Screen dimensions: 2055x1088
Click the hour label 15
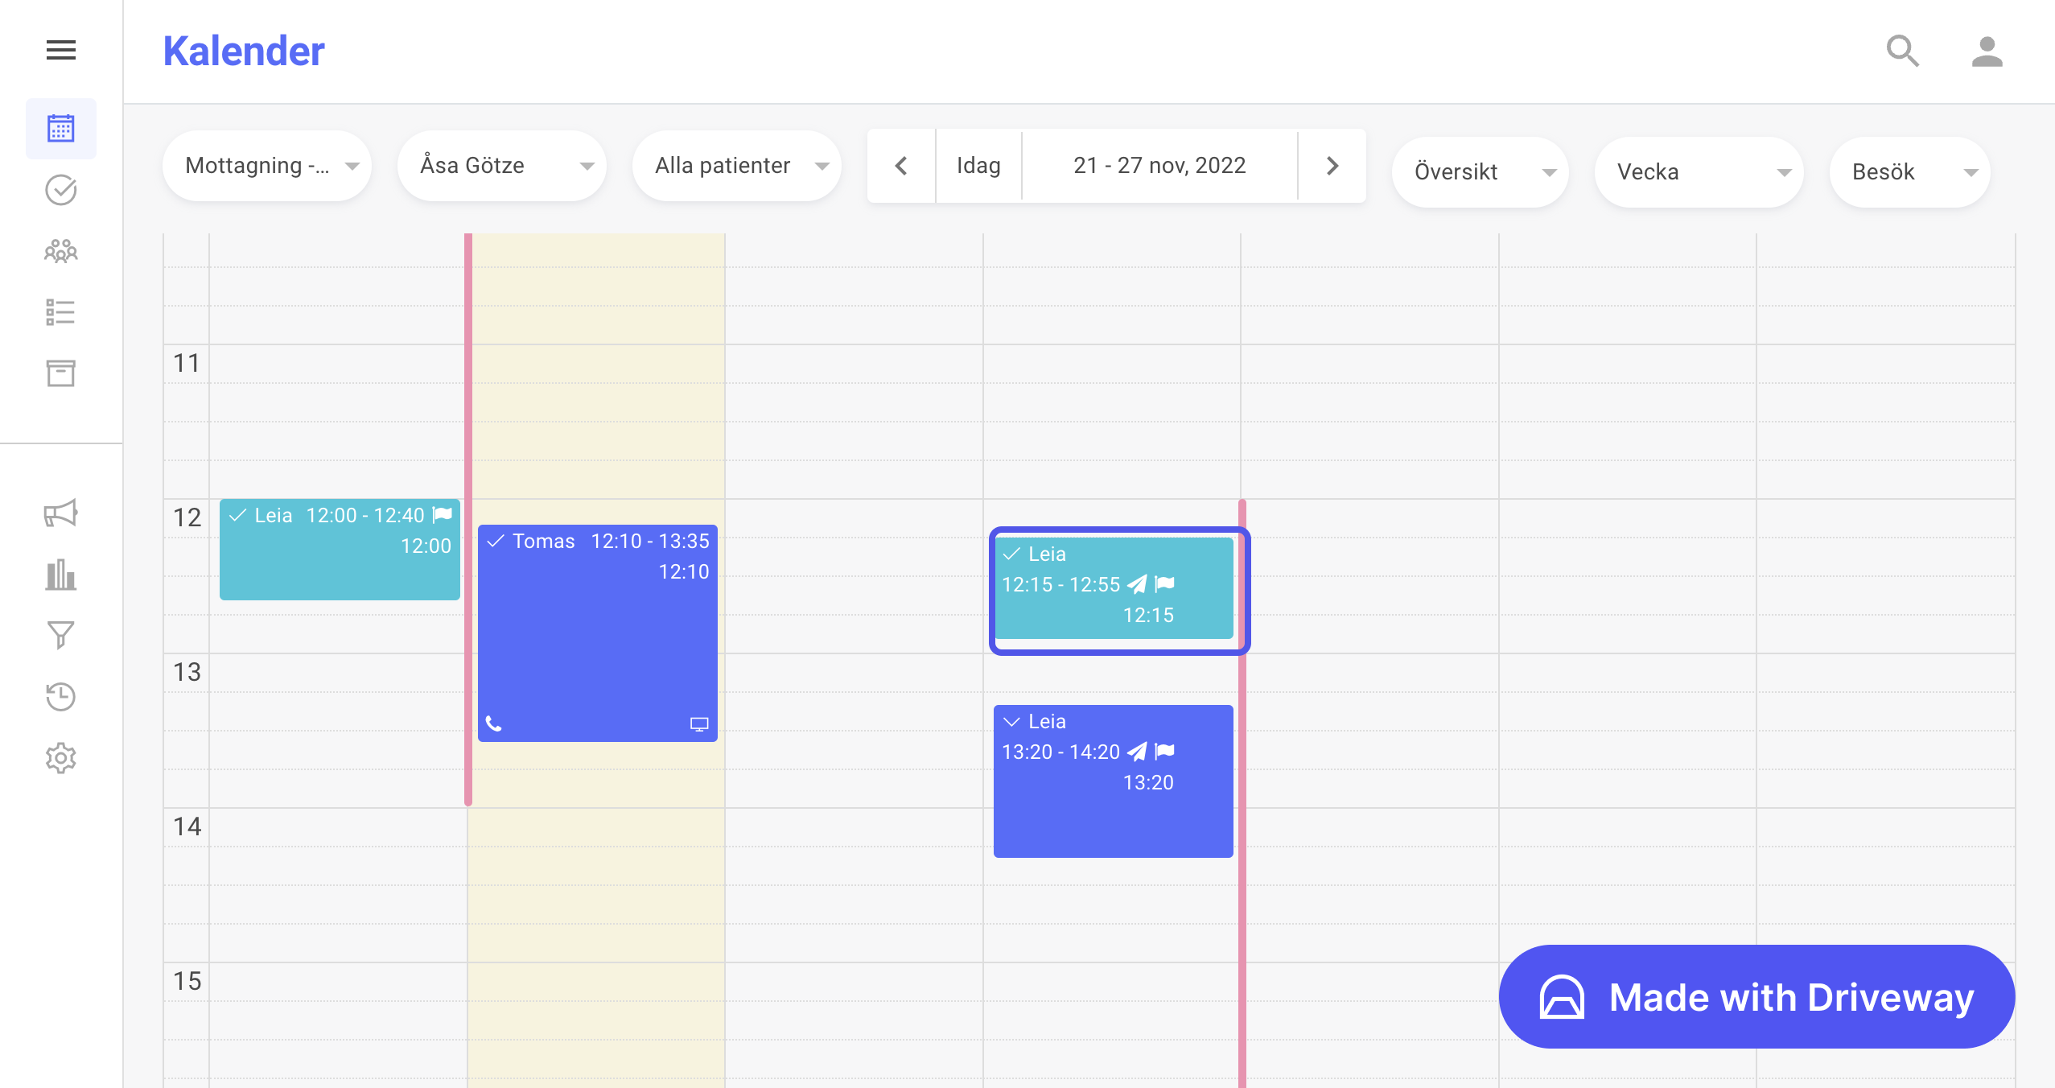coord(187,982)
